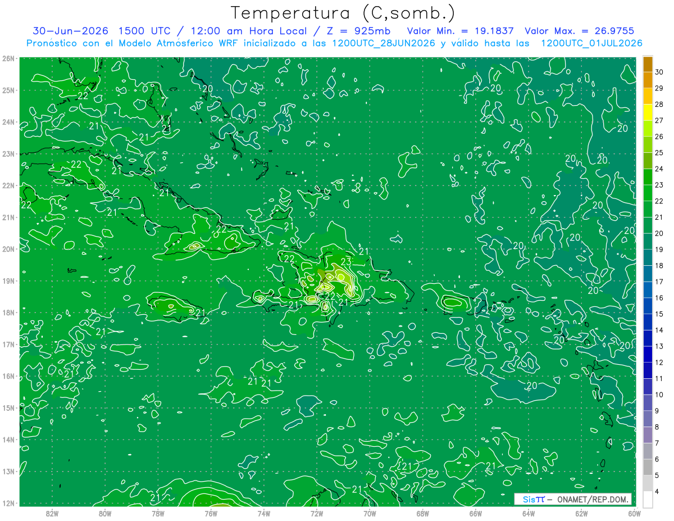The image size is (674, 521).
Task: Click the color scale label '28'
Action: tap(659, 105)
